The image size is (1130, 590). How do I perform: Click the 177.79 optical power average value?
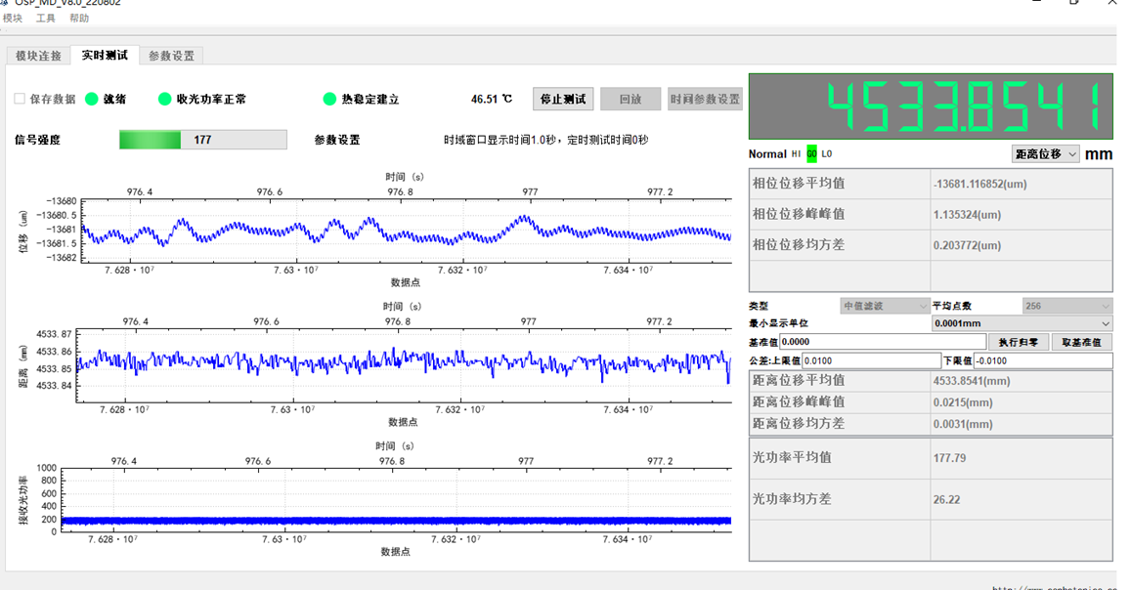(x=950, y=458)
